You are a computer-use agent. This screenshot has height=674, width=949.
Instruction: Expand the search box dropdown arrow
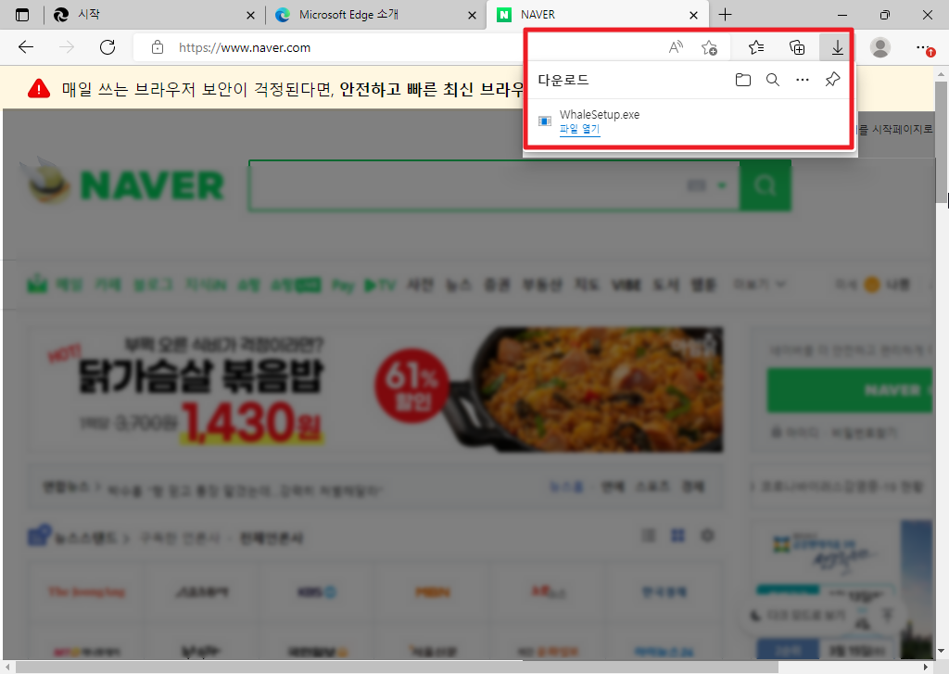pyautogui.click(x=721, y=185)
